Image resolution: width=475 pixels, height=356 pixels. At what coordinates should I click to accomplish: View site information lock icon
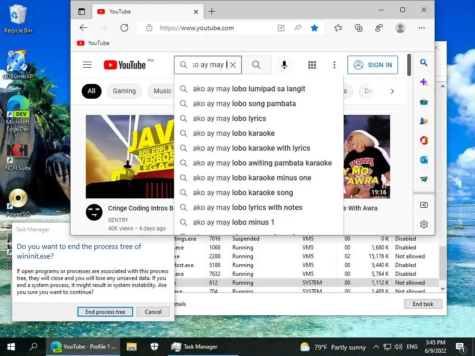149,28
